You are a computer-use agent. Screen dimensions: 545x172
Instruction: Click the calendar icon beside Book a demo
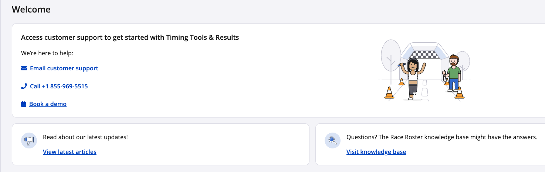click(24, 104)
